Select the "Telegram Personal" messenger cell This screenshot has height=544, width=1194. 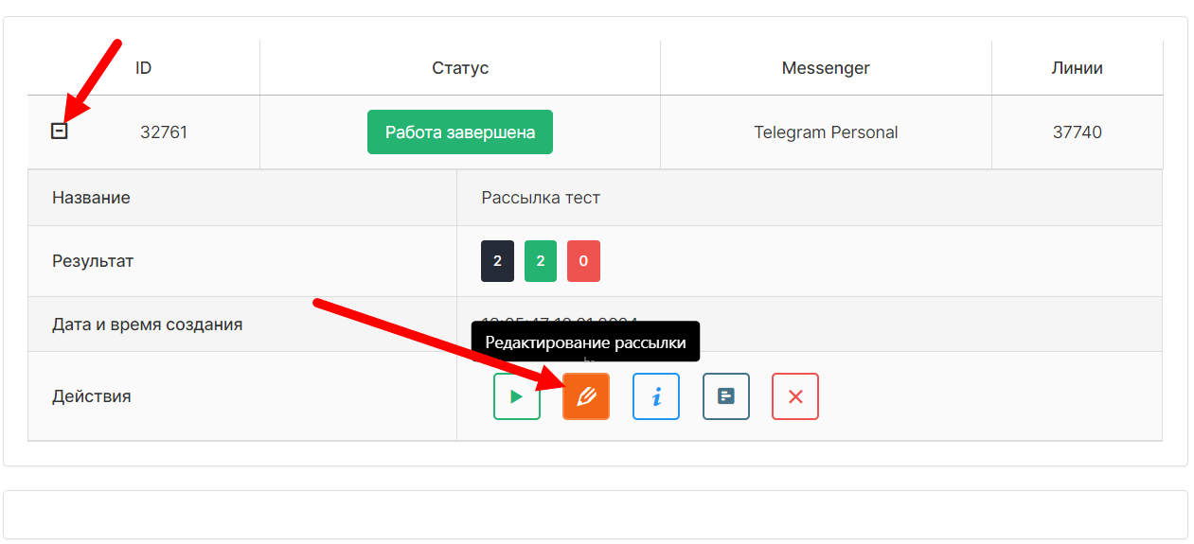point(826,132)
